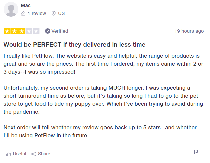
Task: Click the fifth gray star
Action: pos(36,31)
